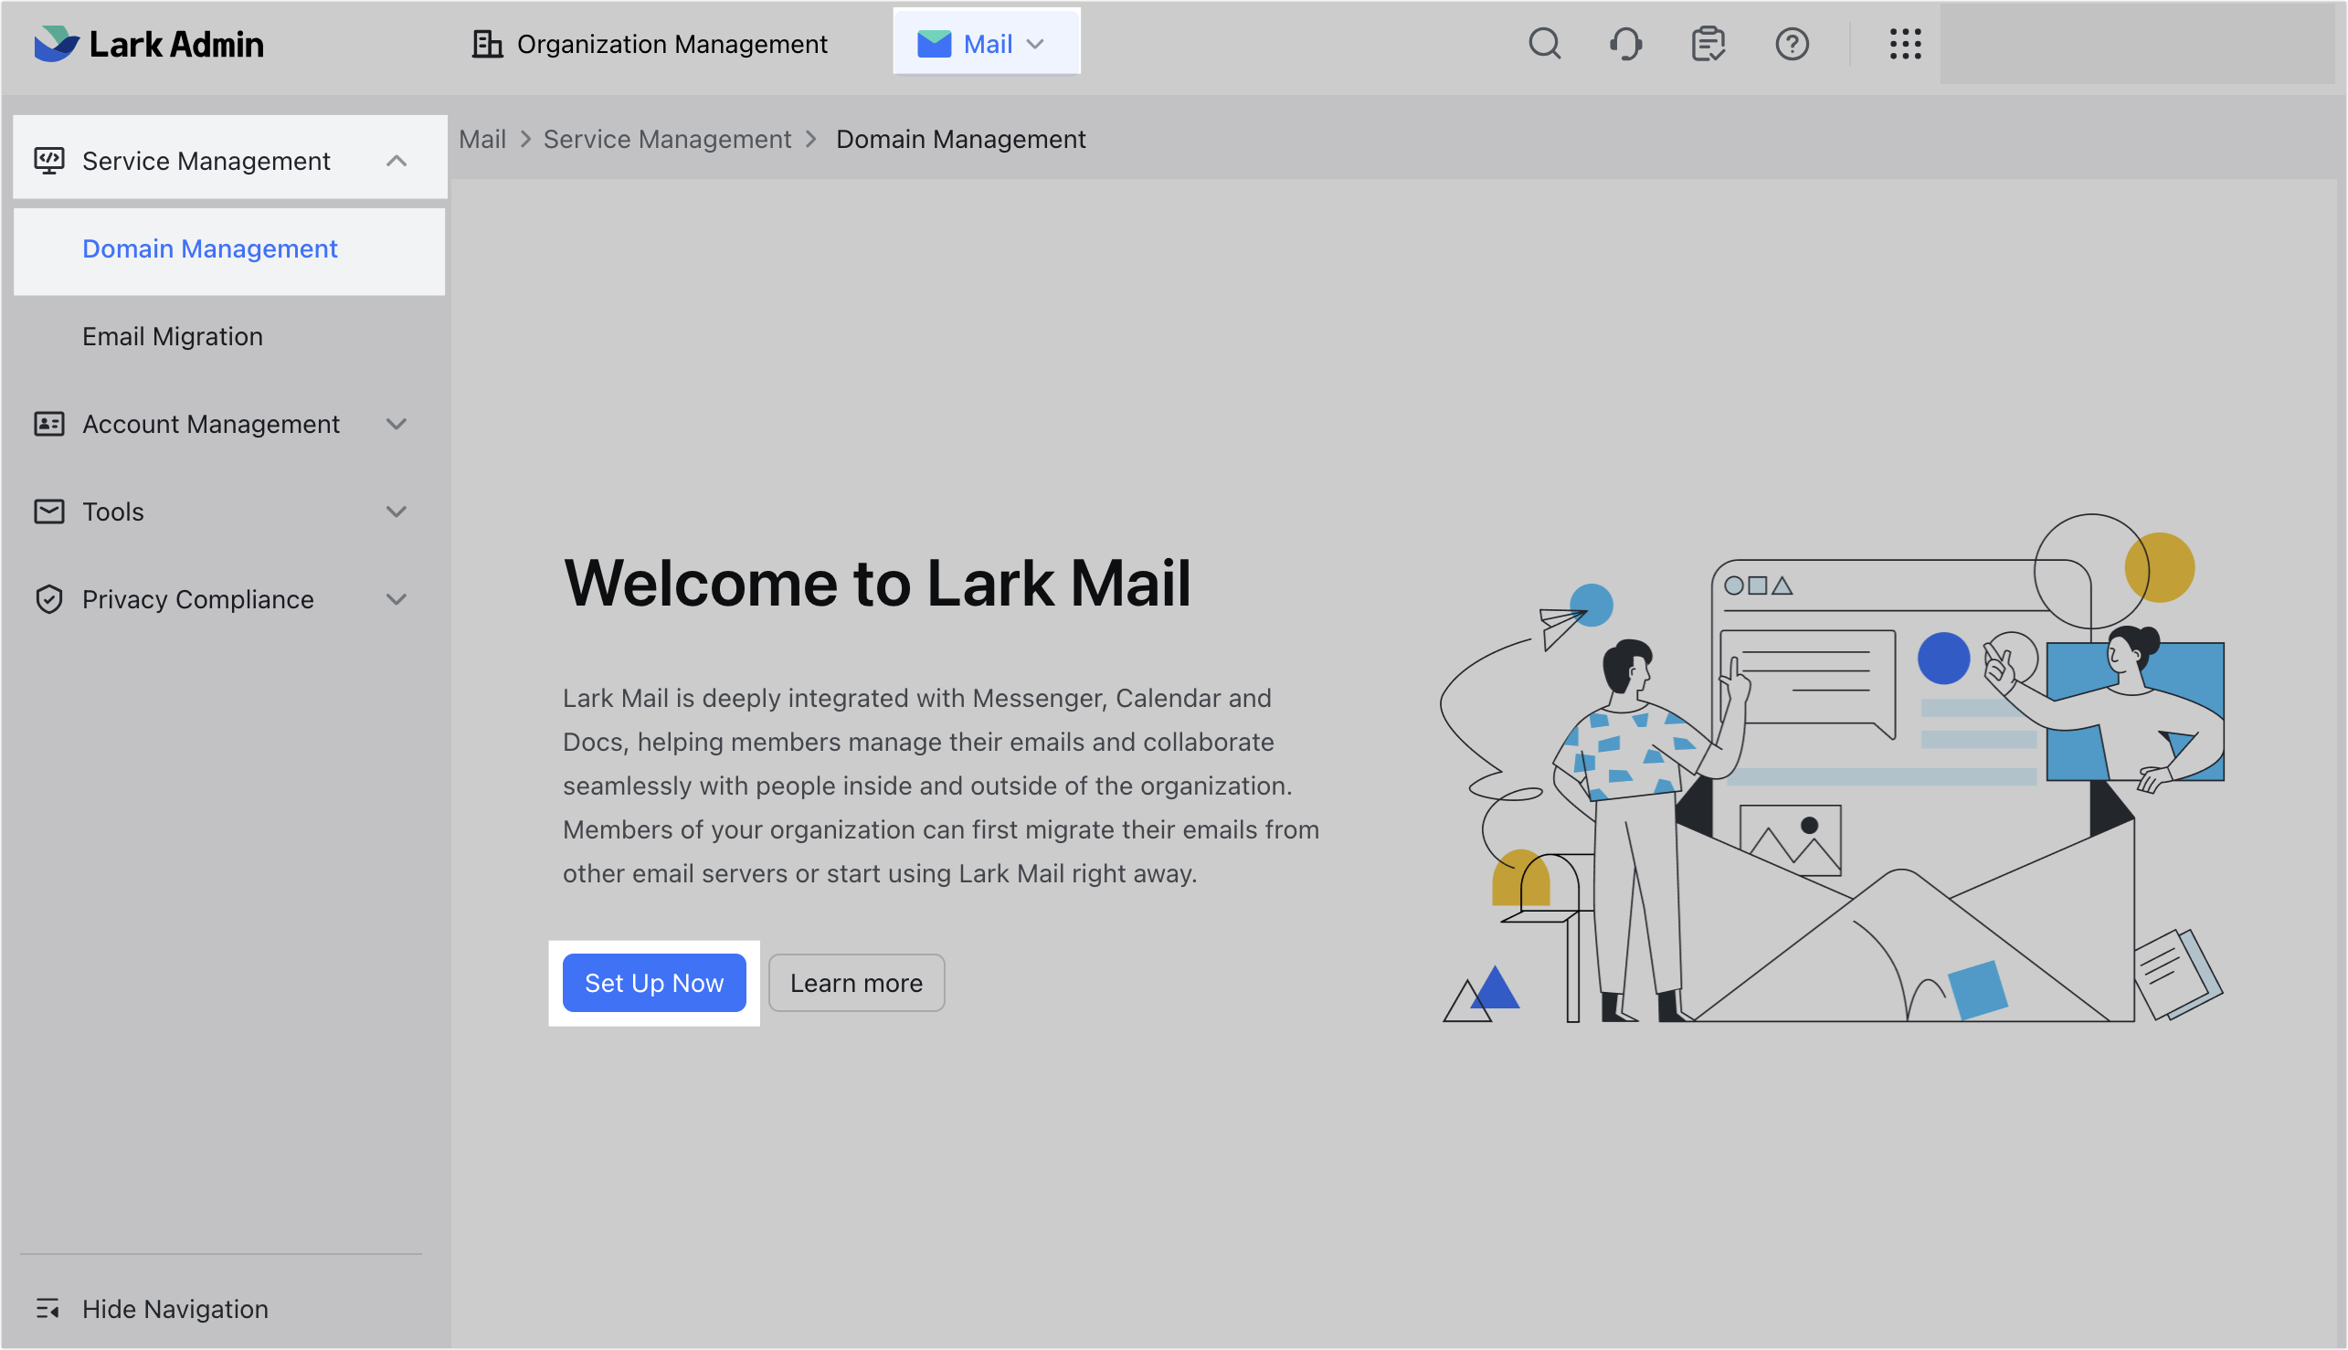The image size is (2348, 1350).
Task: Select the Account Management menu label
Action: tap(210, 424)
